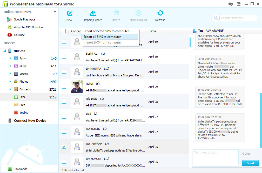Open the feedback chat icon in the title bar
262x173 pixels.
[x=231, y=4]
